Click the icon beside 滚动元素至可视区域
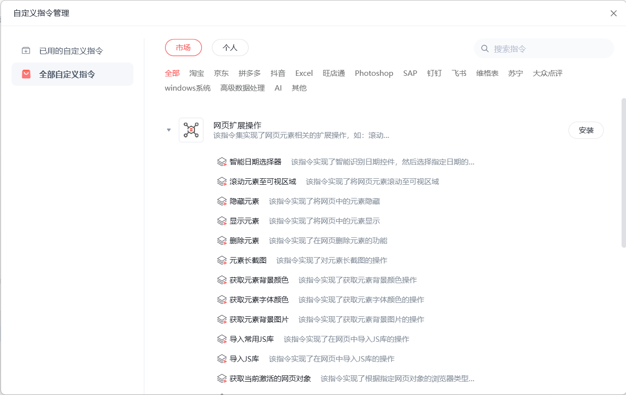This screenshot has width=626, height=395. [222, 181]
